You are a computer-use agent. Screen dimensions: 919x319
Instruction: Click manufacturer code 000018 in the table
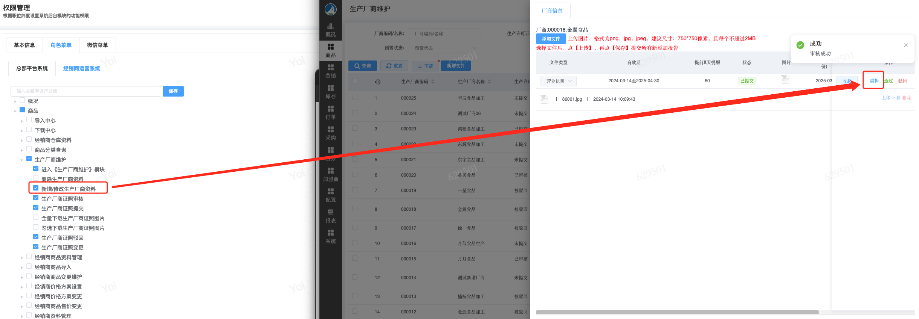pyautogui.click(x=409, y=209)
